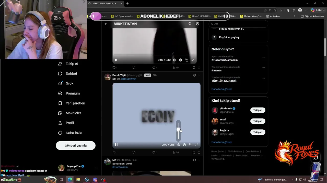Like the post showing 1 like
This screenshot has width=327, height=183.
pyautogui.click(x=155, y=68)
